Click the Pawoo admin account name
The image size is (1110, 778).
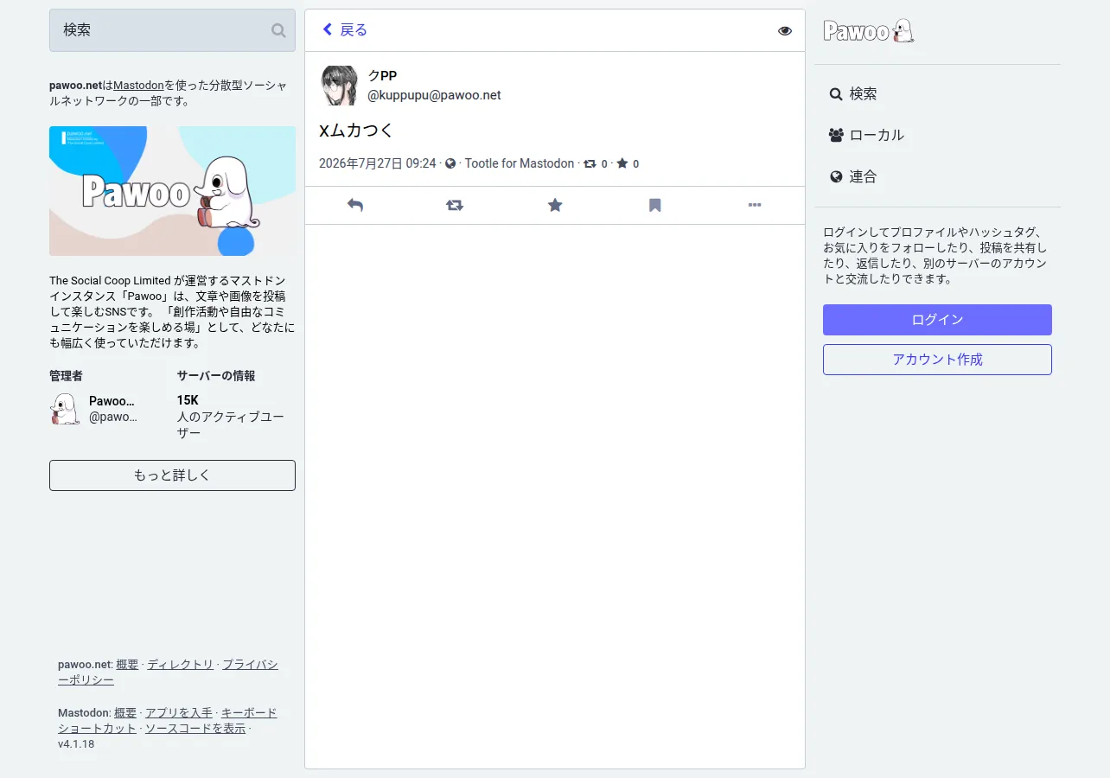[x=112, y=401]
